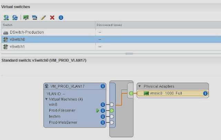Click the pane splitter handle
The width and height of the screenshot is (221, 140).
tap(129, 54)
